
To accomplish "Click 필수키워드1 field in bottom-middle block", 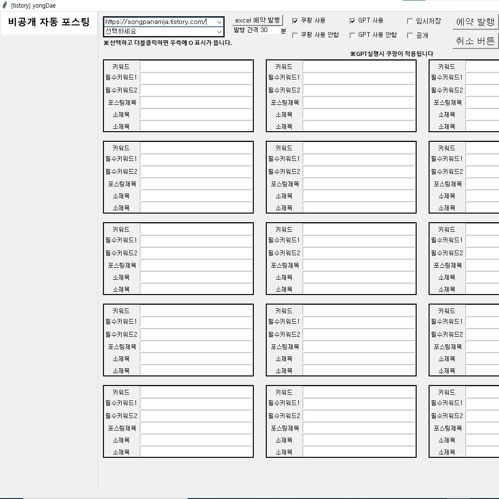I will click(x=359, y=404).
